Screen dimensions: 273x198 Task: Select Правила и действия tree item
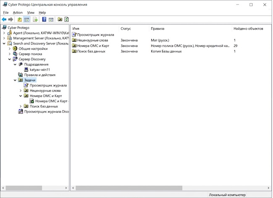pyautogui.click(x=40, y=75)
